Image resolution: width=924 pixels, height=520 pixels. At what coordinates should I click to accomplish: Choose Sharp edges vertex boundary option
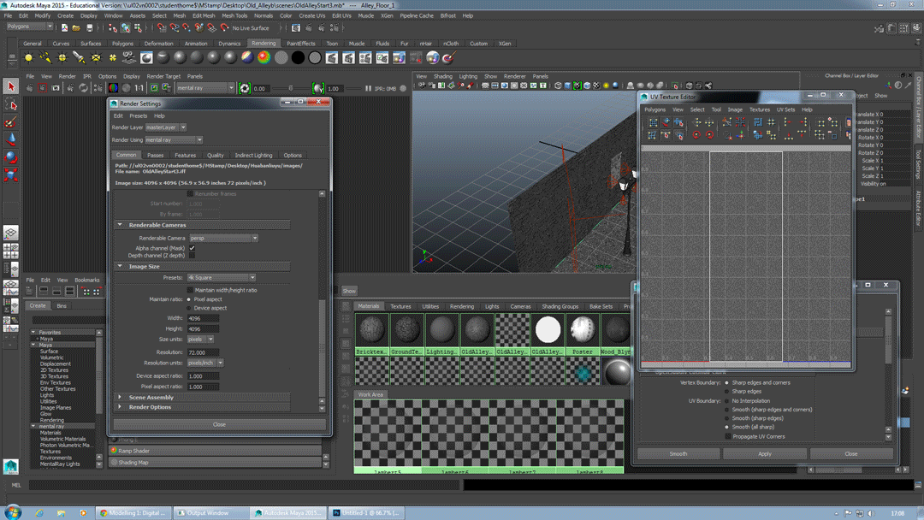[x=726, y=392]
